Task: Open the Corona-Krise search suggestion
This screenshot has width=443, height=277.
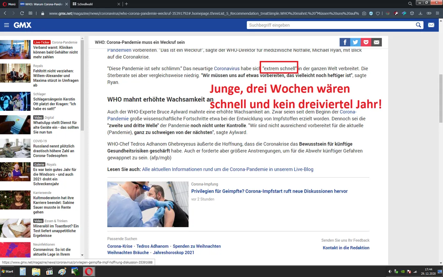Action: tap(120, 246)
